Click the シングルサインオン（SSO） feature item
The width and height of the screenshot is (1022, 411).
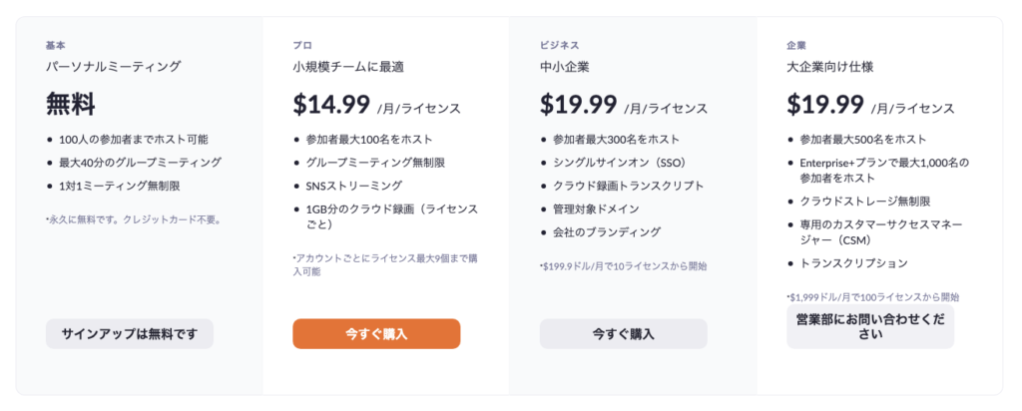(619, 163)
